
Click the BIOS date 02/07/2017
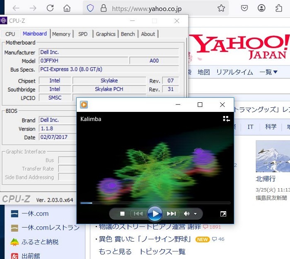58,137
